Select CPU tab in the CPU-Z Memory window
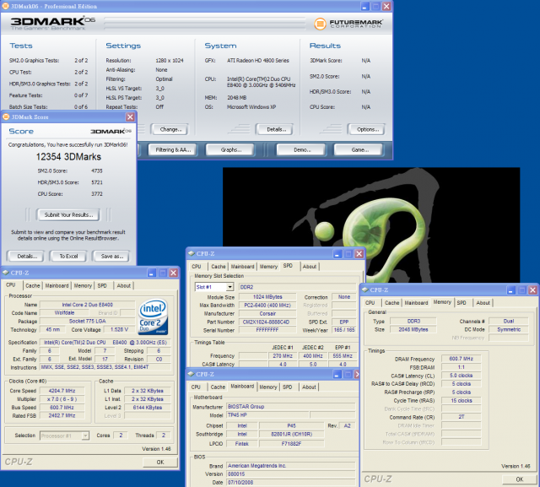 [x=370, y=303]
